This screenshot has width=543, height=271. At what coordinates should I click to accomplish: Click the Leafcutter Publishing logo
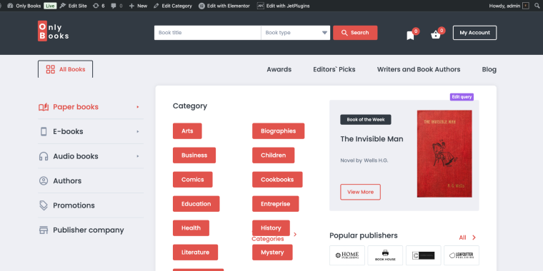462,255
